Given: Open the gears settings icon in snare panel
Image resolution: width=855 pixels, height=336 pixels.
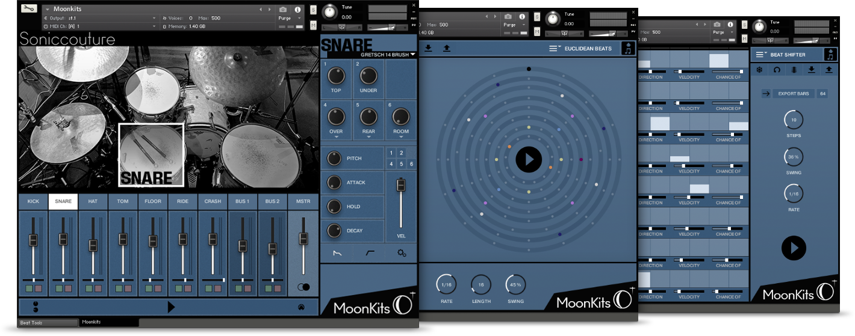Looking at the screenshot, I should click(402, 254).
